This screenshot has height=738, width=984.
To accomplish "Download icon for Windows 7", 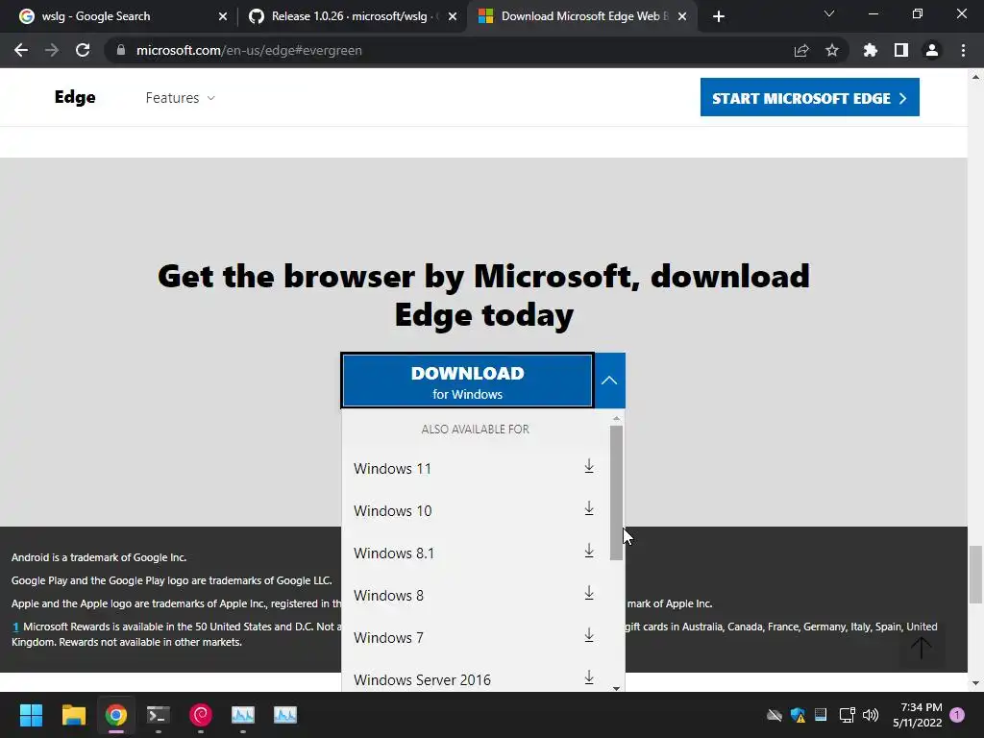I will [589, 635].
